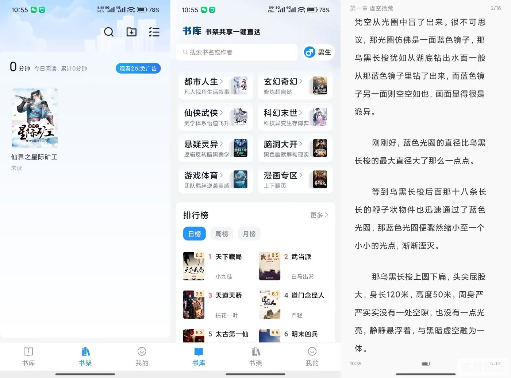Open the import book icon on bookshelf
This screenshot has height=378, width=511.
(x=131, y=32)
